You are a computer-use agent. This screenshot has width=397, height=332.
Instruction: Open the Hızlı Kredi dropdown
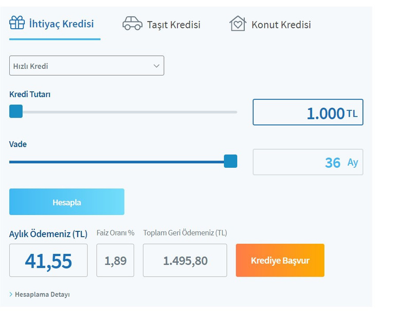click(86, 66)
